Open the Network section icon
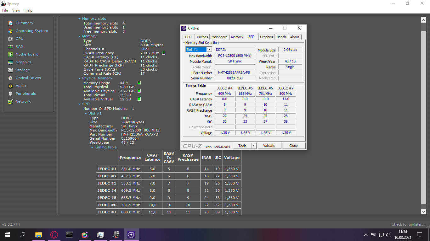The width and height of the screenshot is (430, 241). [10, 101]
